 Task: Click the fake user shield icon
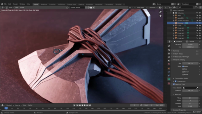(x=86, y=8)
